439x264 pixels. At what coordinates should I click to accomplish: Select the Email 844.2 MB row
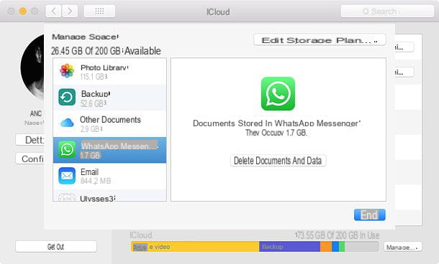[x=109, y=176]
